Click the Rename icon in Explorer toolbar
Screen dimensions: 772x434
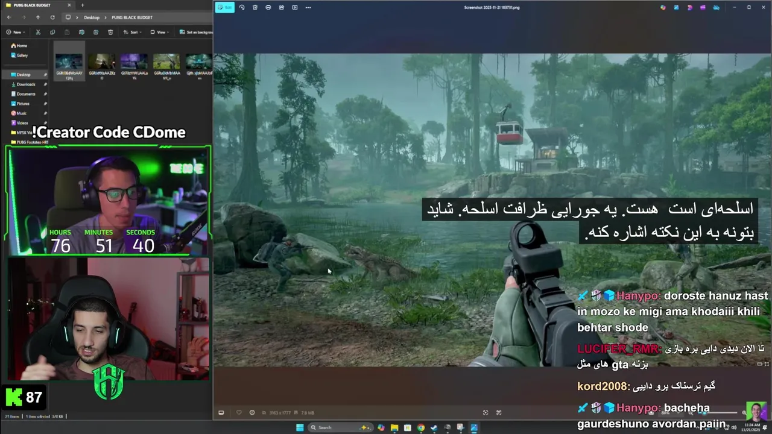[x=81, y=32]
